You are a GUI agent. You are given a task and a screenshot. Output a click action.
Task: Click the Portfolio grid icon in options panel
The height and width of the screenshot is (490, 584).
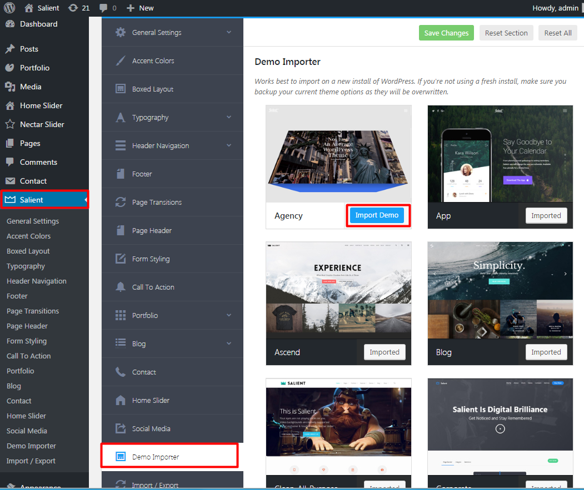(121, 315)
